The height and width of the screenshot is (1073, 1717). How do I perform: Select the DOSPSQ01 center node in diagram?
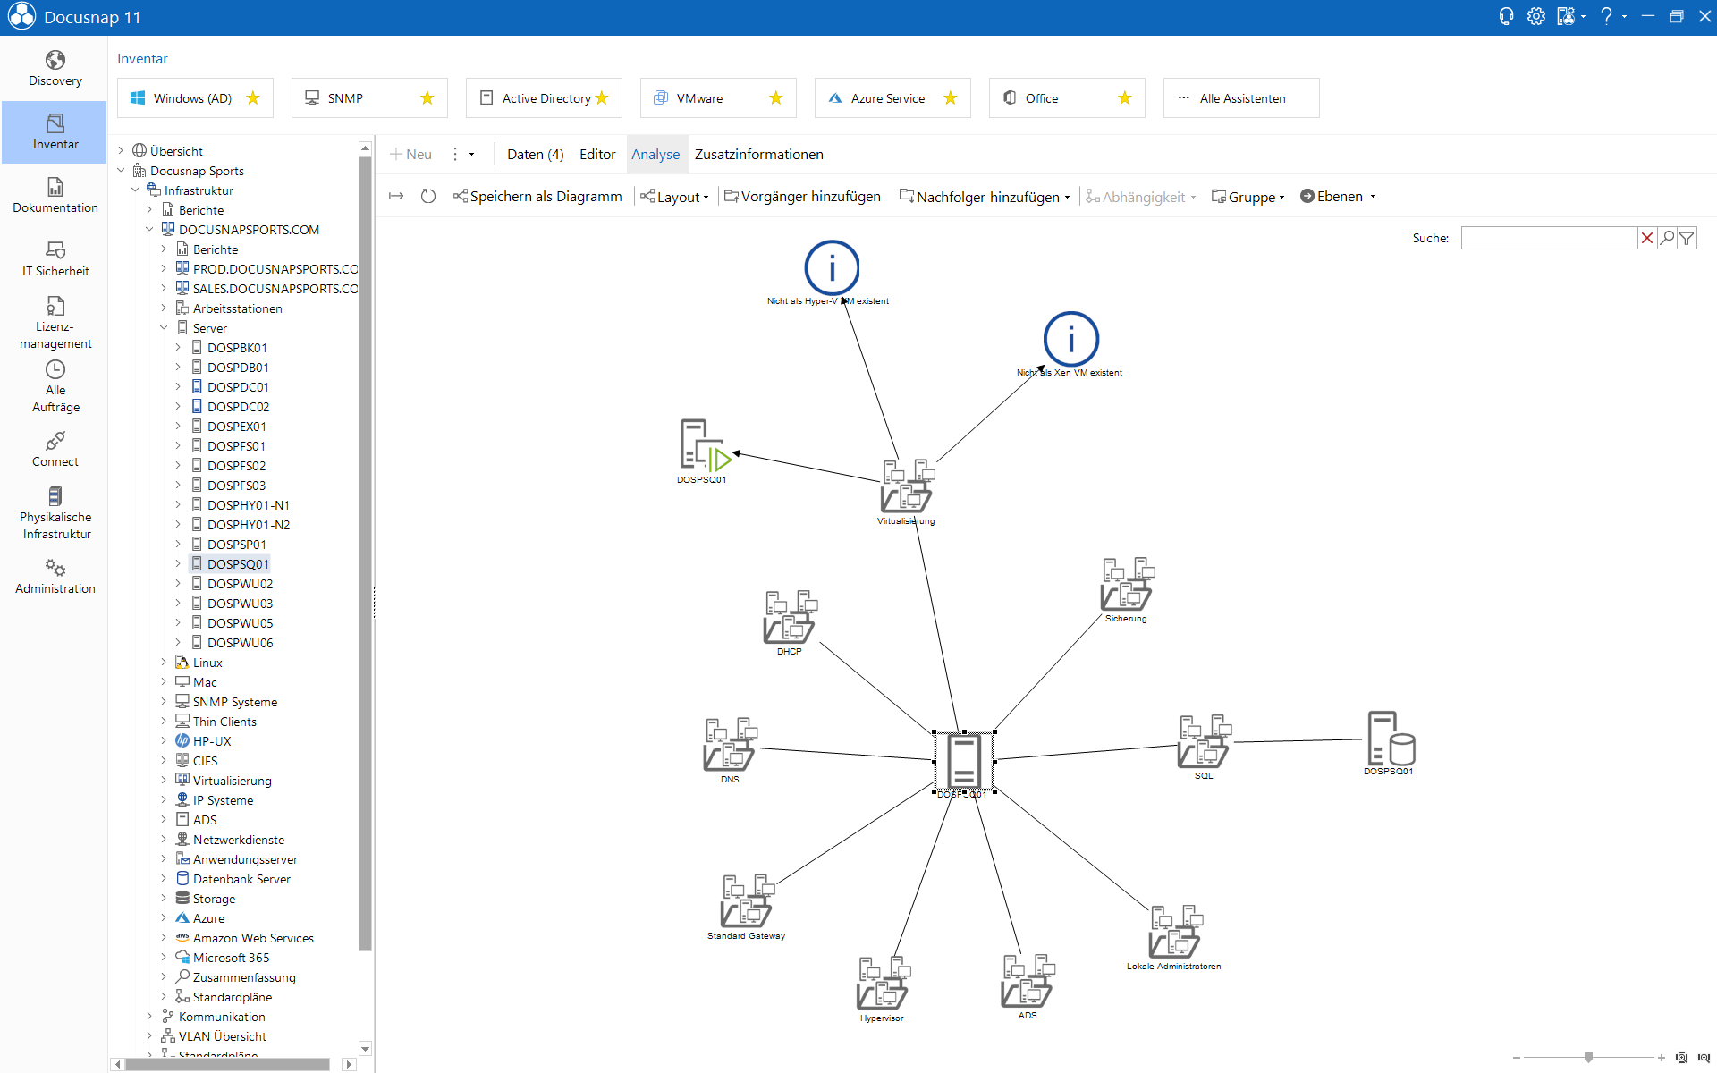(963, 763)
